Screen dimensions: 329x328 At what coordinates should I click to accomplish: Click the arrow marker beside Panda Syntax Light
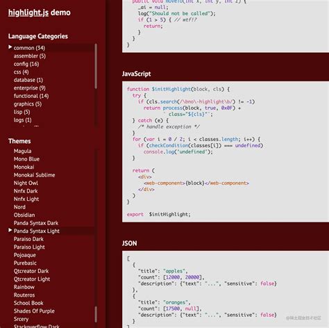(10, 230)
